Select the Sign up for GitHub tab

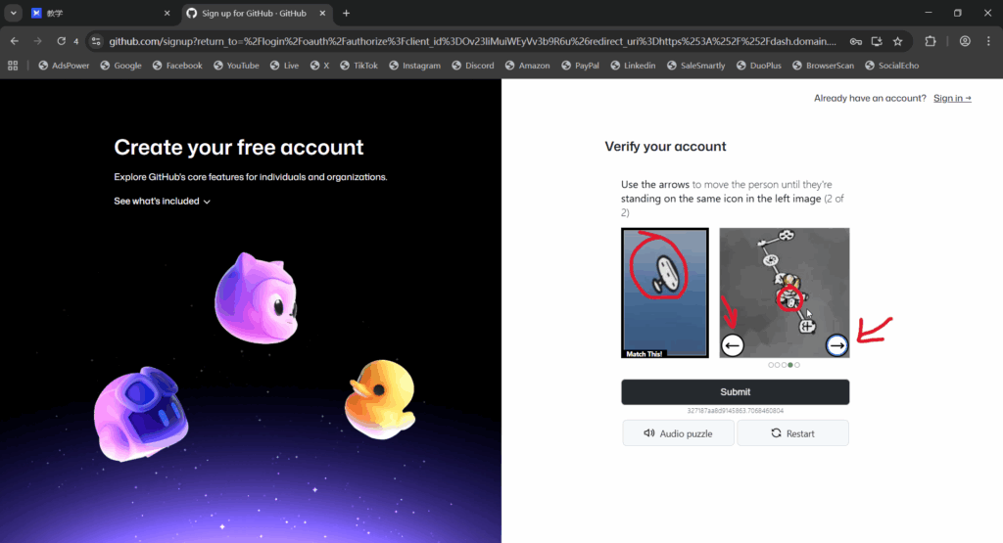click(253, 14)
